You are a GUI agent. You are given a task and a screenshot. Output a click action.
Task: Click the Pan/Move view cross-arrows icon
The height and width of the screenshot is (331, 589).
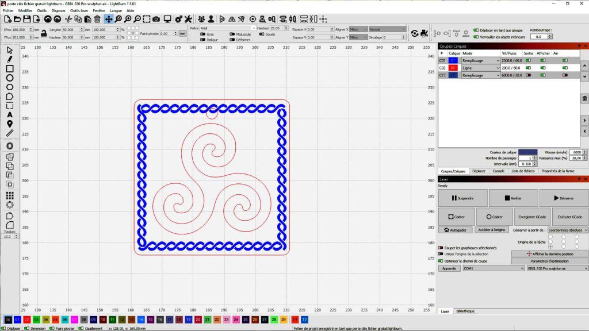coord(109,19)
